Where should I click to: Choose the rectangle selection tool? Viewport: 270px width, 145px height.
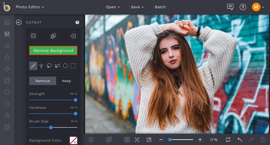click(73, 66)
